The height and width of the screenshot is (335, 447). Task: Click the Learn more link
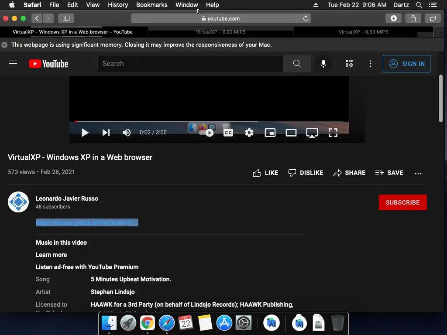52,255
